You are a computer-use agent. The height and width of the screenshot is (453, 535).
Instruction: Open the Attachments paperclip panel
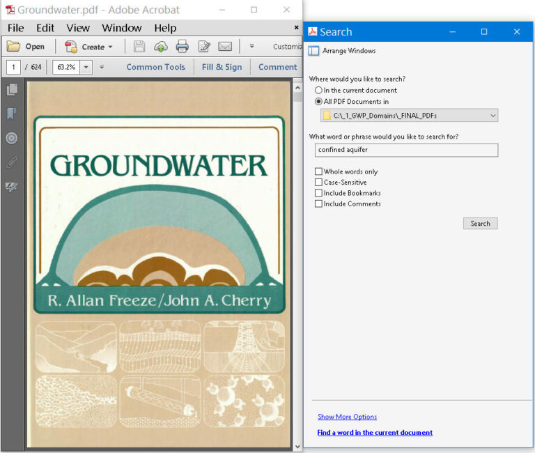pos(12,162)
